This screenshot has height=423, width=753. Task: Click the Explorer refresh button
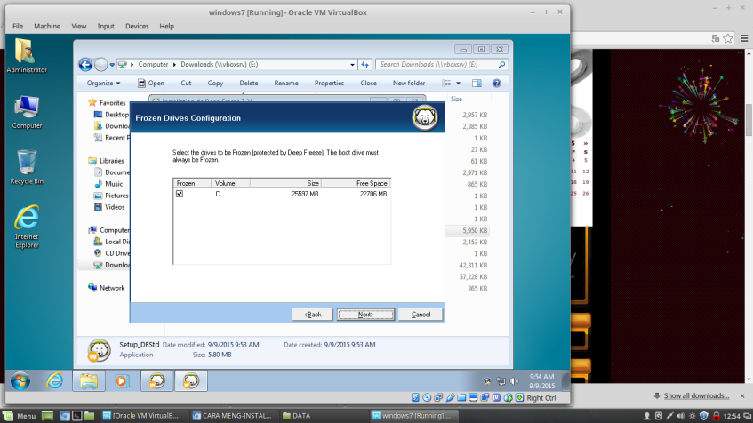click(x=365, y=64)
